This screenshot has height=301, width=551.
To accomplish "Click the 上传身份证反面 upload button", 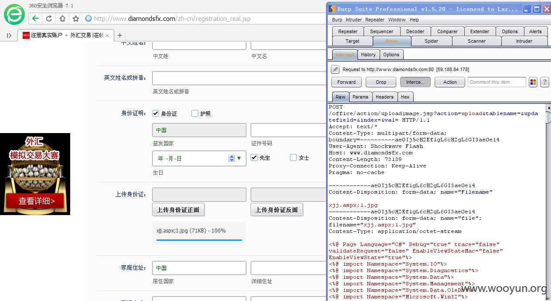I will tap(277, 210).
